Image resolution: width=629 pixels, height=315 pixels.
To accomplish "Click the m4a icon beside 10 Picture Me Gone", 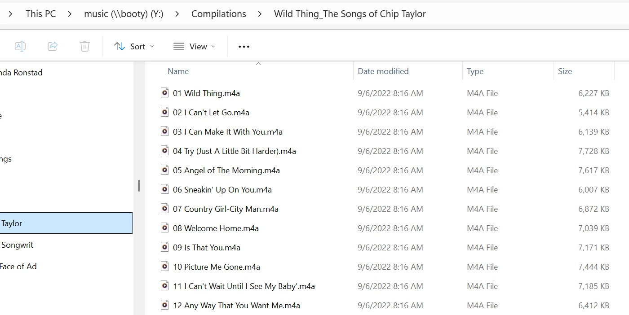I will pos(165,267).
